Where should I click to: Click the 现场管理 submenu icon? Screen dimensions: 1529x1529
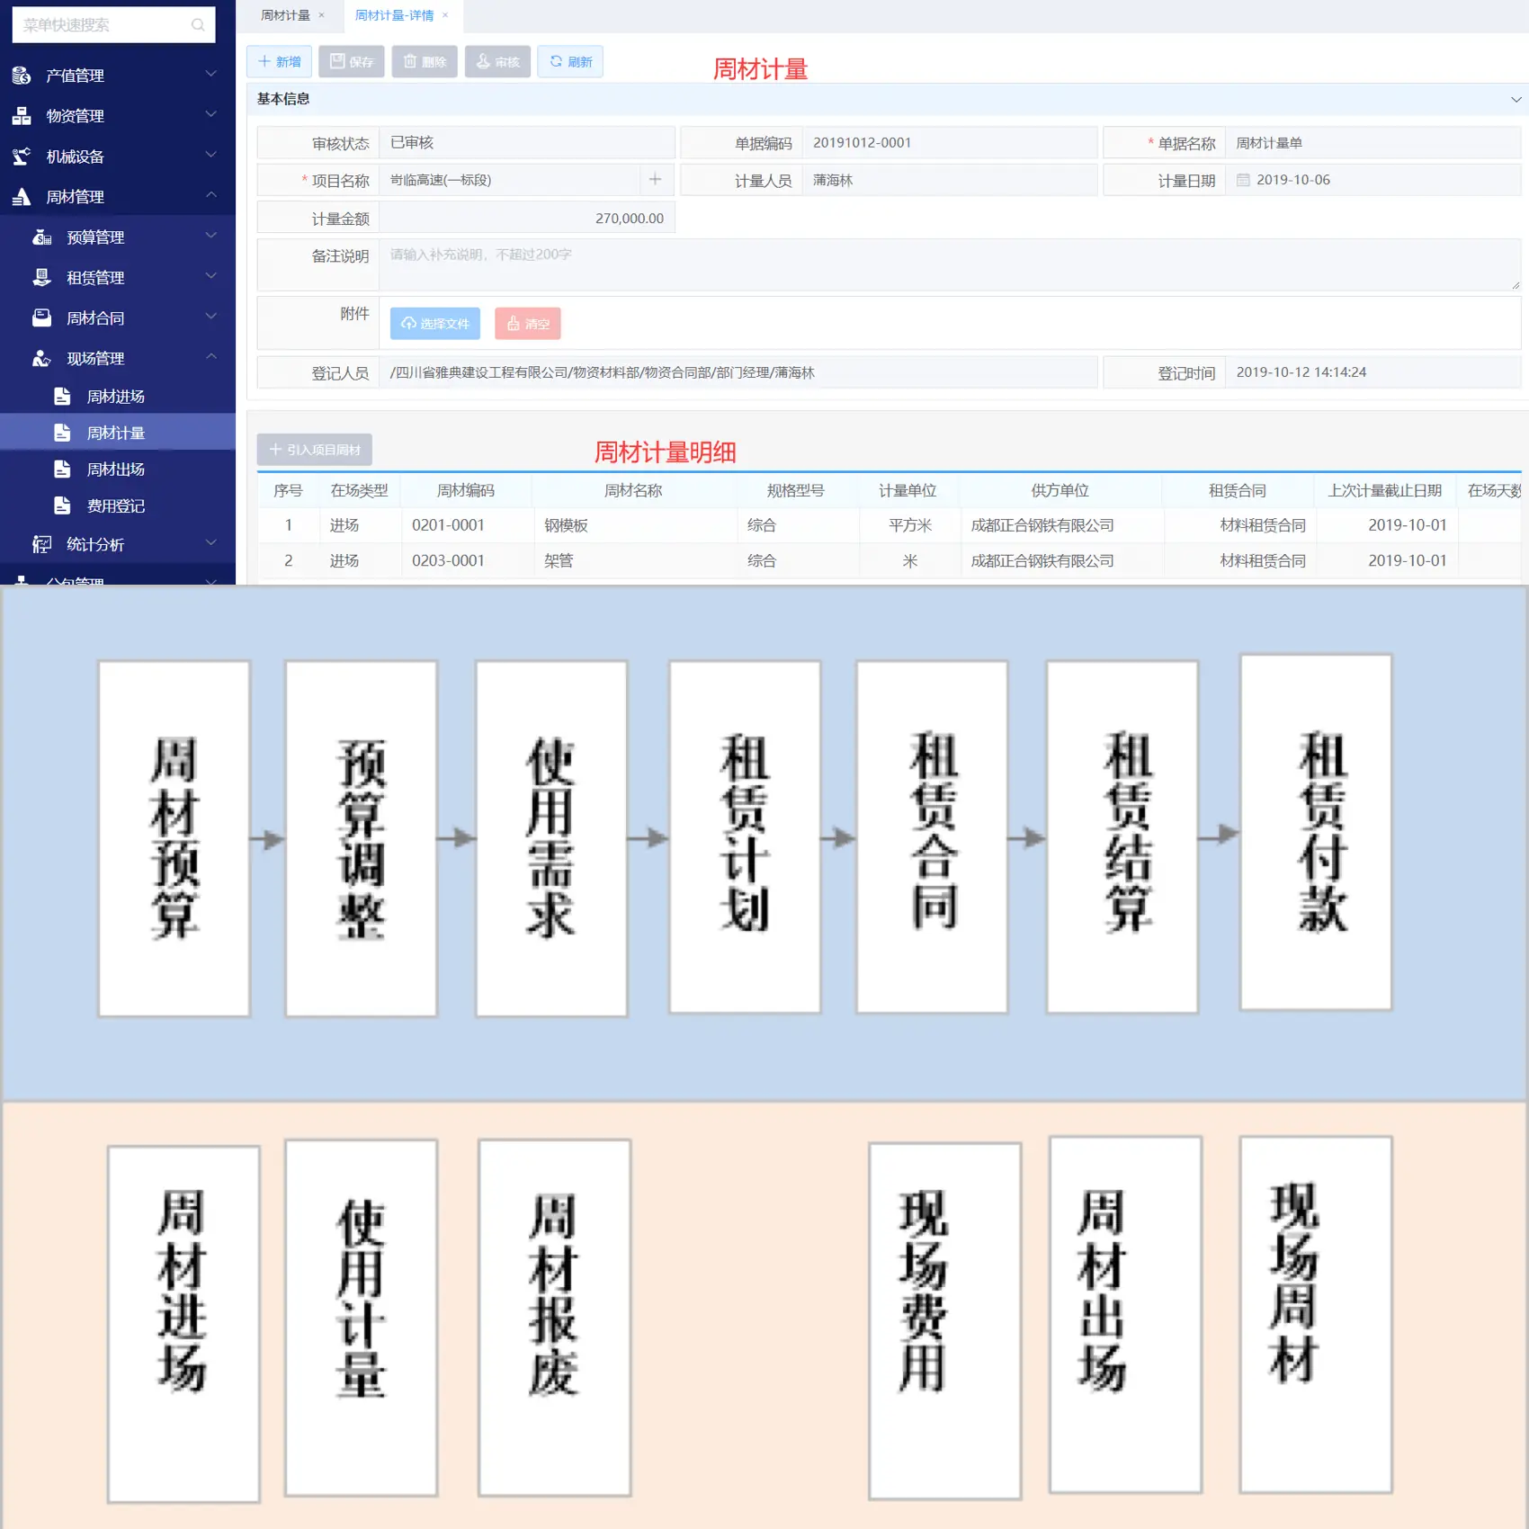pyautogui.click(x=41, y=359)
